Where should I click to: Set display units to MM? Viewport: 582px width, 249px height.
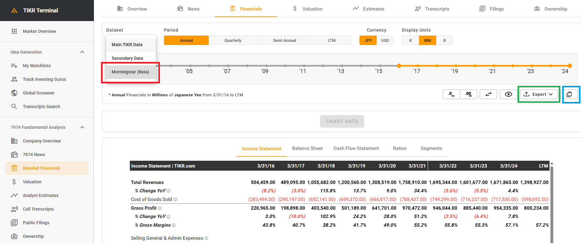pos(427,41)
